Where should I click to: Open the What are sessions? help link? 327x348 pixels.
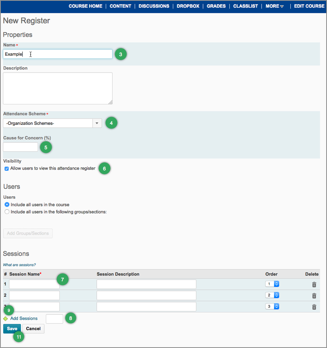coord(19,265)
